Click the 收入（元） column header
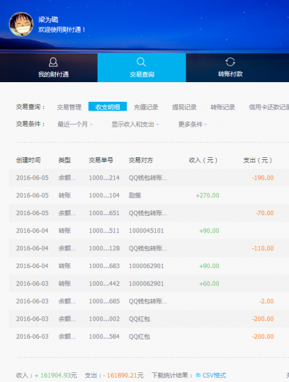289x382 pixels. click(203, 160)
